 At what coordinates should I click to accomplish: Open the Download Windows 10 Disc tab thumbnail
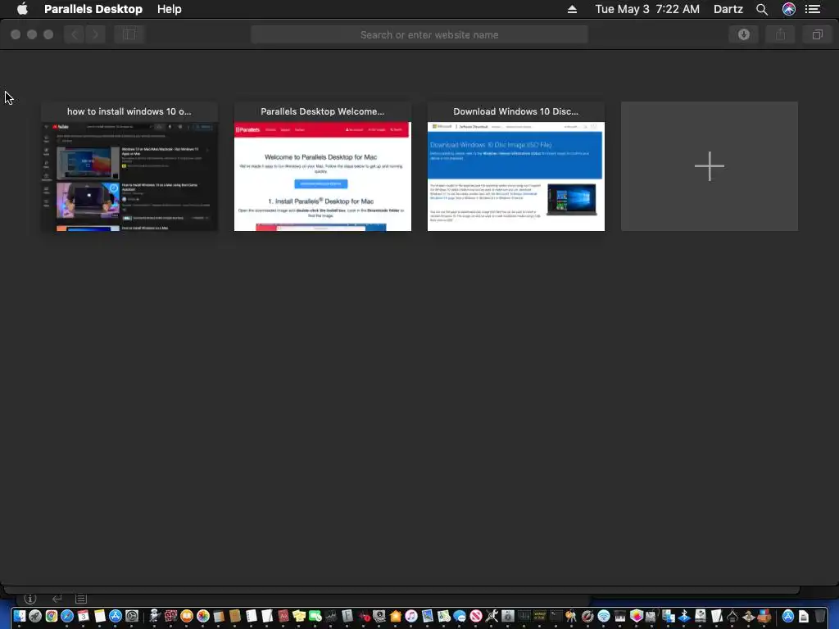click(x=516, y=166)
